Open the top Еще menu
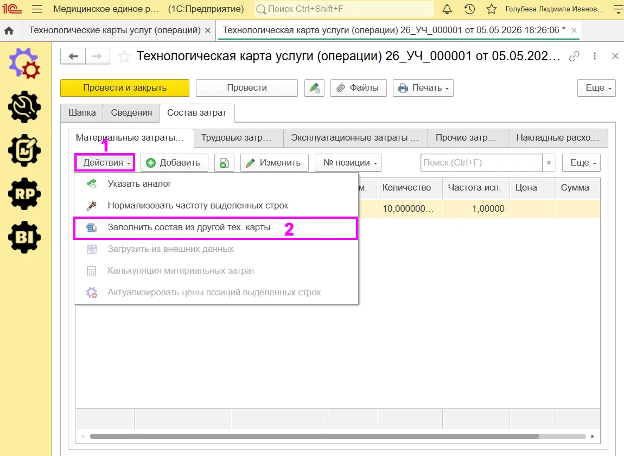Viewport: 624px width, 456px height. [596, 88]
